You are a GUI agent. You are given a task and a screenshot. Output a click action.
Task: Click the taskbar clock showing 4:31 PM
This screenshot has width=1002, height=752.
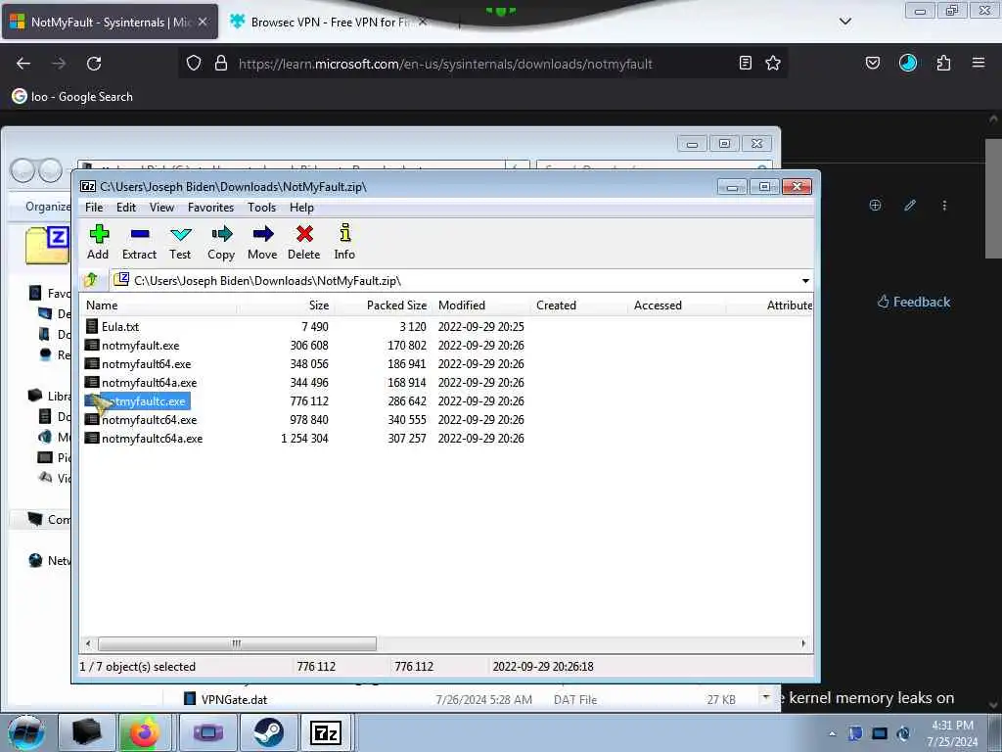tap(952, 733)
